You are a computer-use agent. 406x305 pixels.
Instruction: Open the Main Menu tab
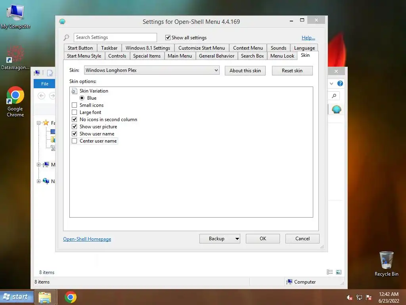pos(180,56)
